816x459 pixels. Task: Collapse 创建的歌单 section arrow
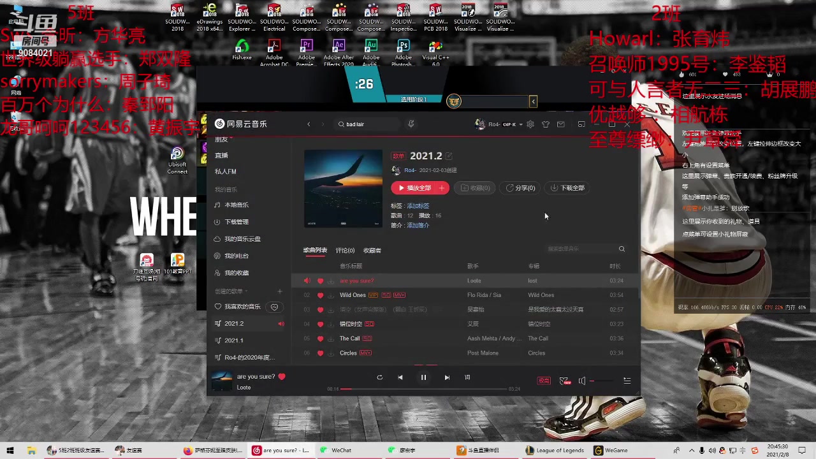click(x=245, y=291)
